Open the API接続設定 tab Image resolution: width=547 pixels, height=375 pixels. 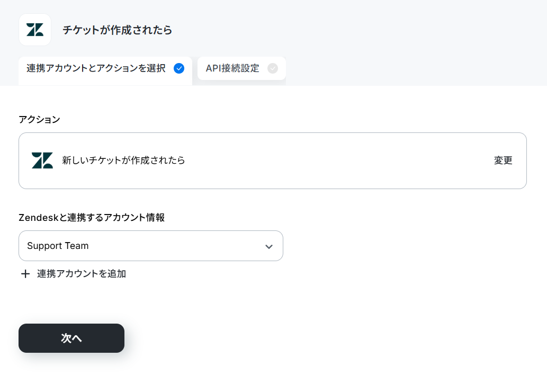[x=242, y=68]
